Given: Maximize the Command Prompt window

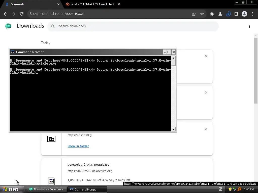Looking at the screenshot, I should pos(169,52).
